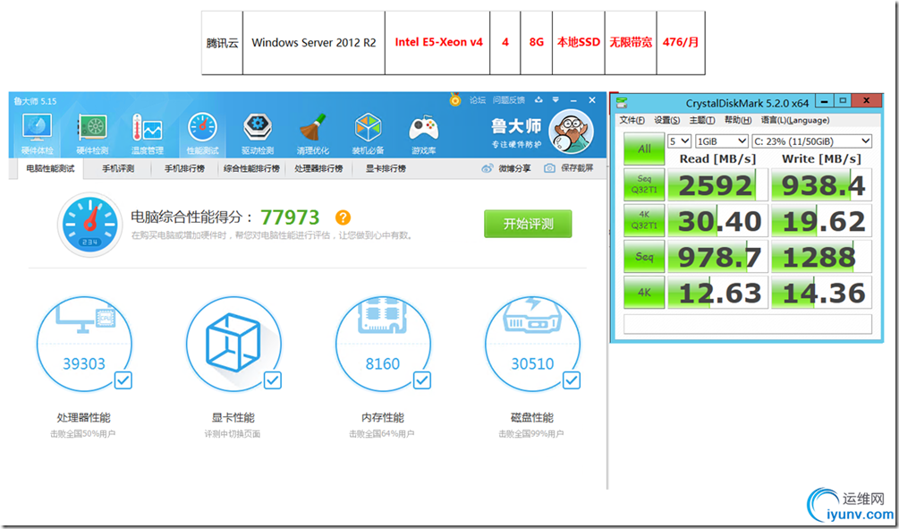Click the Seq write result 1288
This screenshot has width=899, height=529.
pos(821,257)
